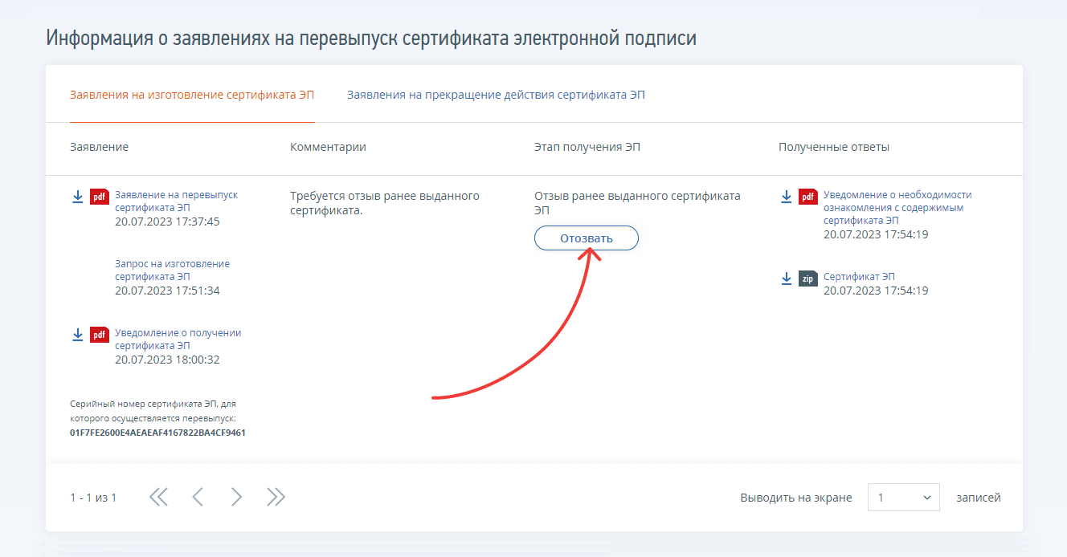1067x557 pixels.
Task: Click PDF icon beside 'Заявление на перевыпуск'
Action: pyautogui.click(x=100, y=197)
